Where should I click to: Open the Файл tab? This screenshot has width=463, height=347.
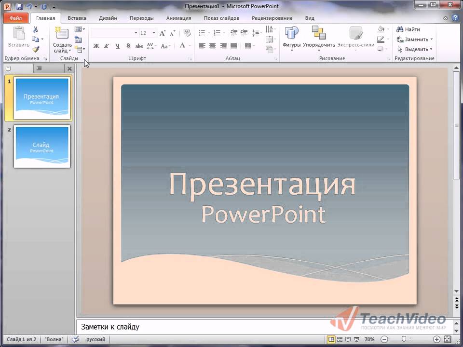pos(15,18)
